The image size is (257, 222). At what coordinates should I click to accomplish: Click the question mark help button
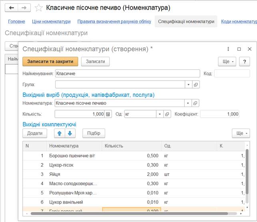pyautogui.click(x=244, y=61)
